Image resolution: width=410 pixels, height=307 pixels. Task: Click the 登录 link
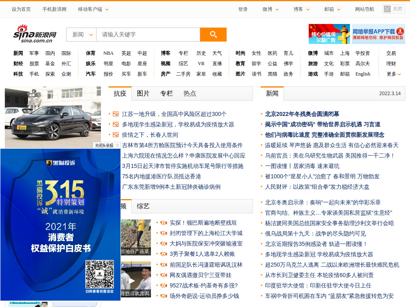click(243, 10)
